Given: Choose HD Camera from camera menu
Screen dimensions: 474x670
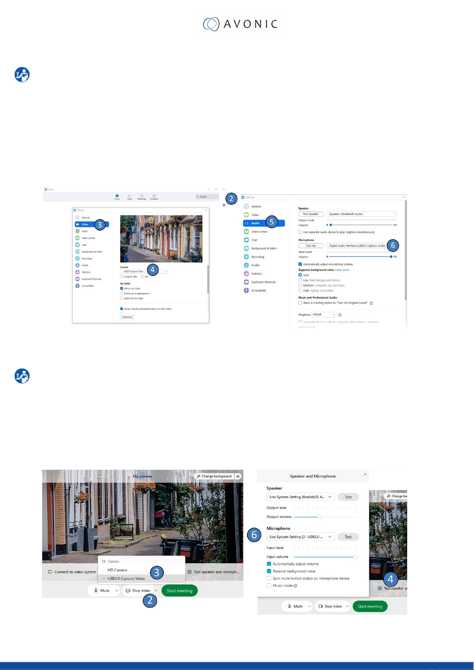Looking at the screenshot, I should tap(117, 570).
